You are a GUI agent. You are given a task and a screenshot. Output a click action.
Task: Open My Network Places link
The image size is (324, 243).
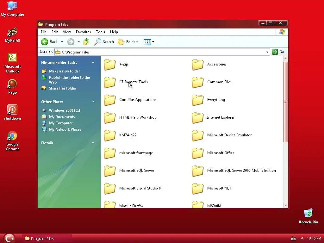65,129
